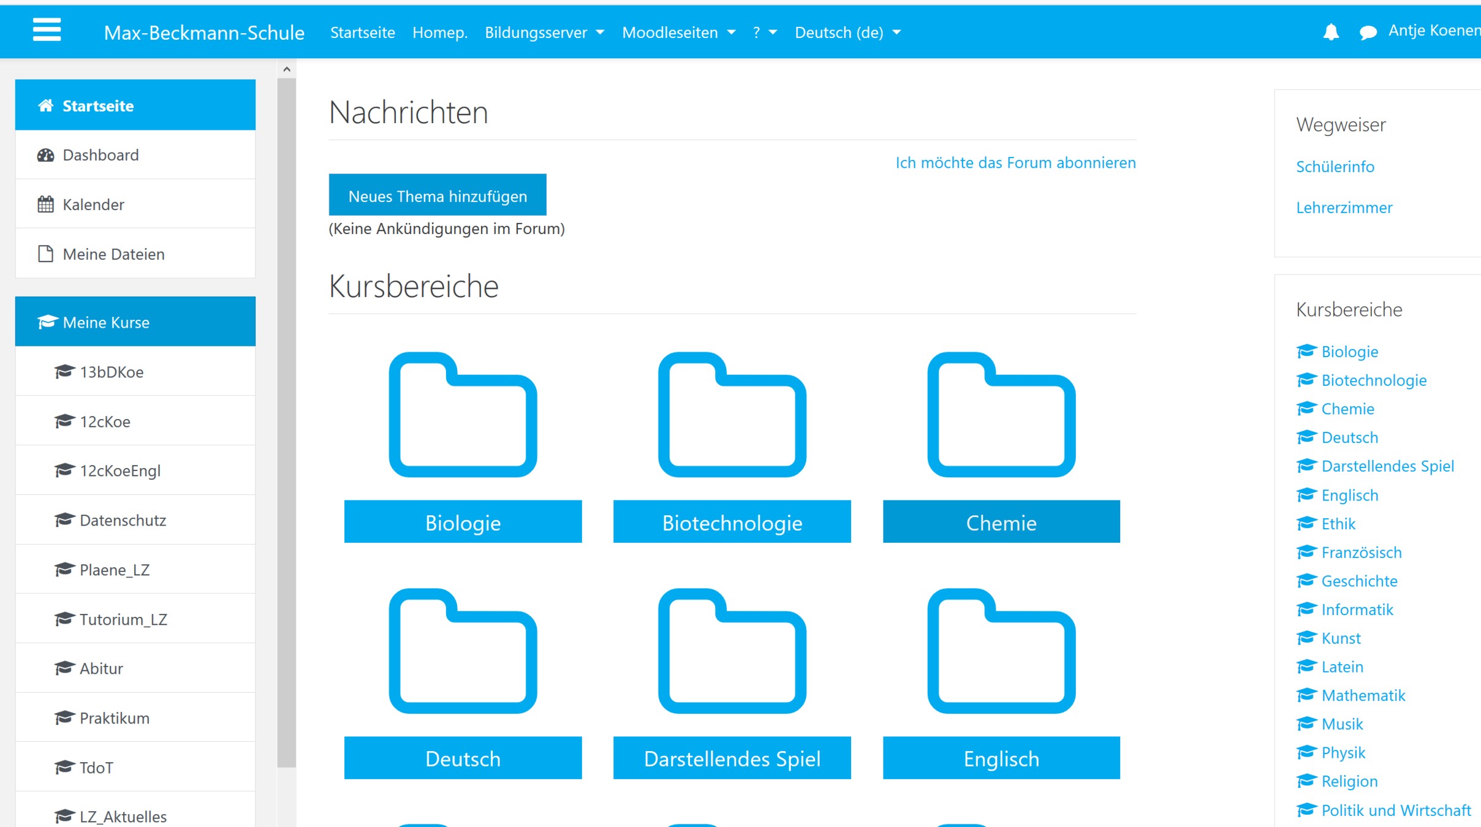
Task: Open the 12cKoeEngl course in the sidebar
Action: tap(119, 470)
